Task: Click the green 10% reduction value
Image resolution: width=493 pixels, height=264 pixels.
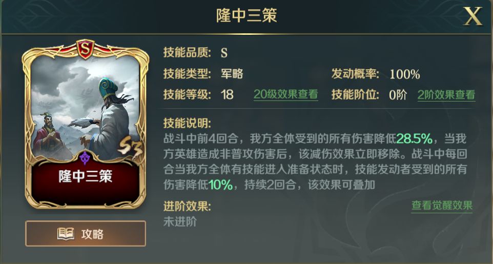Action: pos(220,185)
